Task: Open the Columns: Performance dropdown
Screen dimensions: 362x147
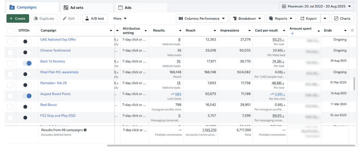Action: (x=202, y=19)
